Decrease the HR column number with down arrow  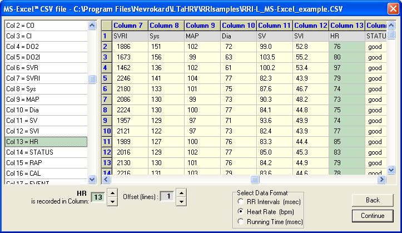(111, 201)
